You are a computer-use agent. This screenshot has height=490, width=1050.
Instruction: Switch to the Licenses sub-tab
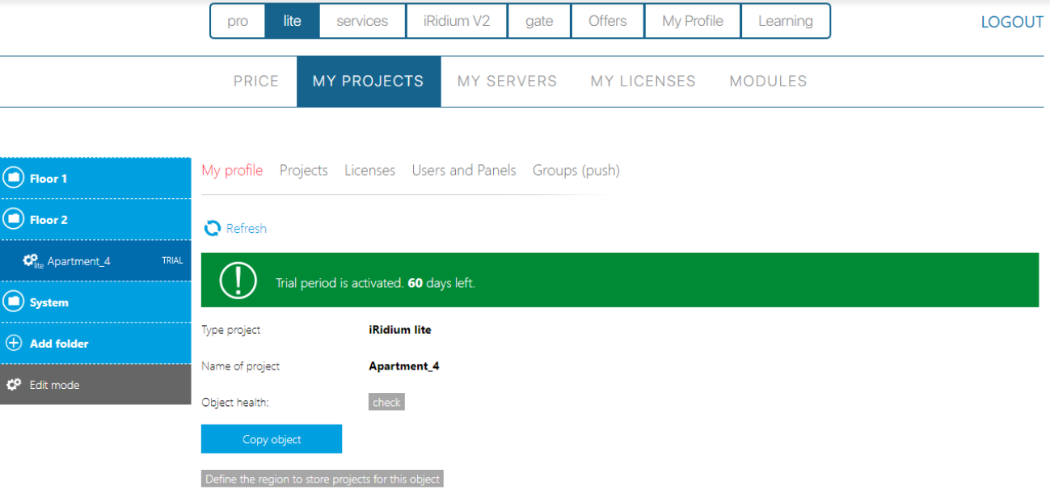tap(369, 171)
